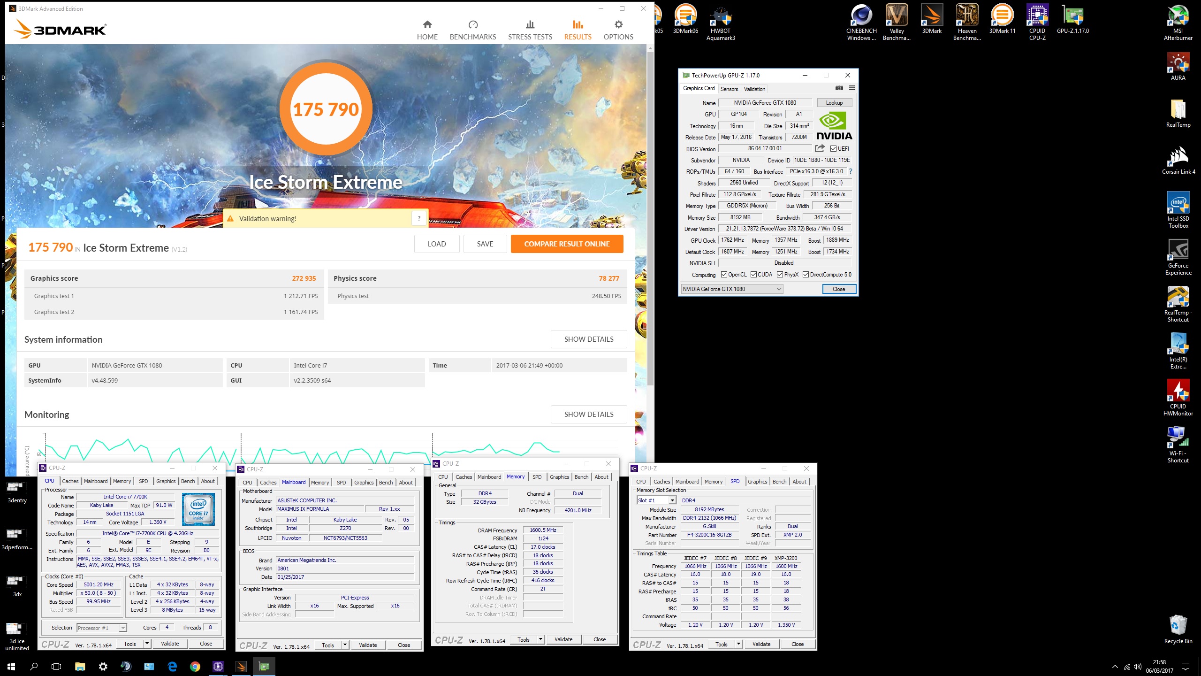
Task: Launch Heaven Benchmark desktop icon
Action: point(967,22)
